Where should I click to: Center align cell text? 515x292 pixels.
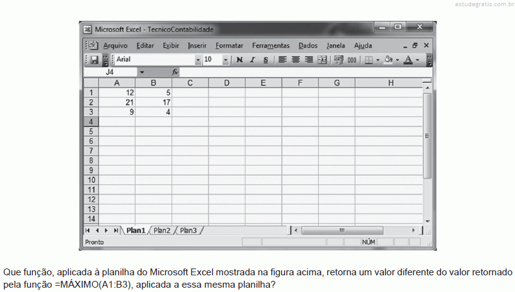[296, 60]
